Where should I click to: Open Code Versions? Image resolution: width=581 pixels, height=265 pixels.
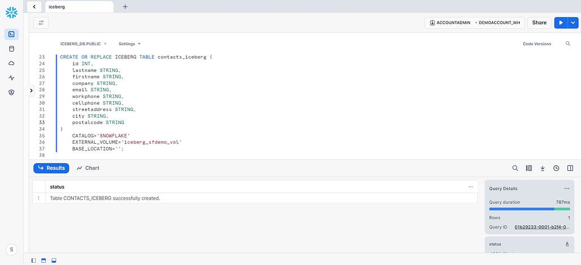point(537,44)
